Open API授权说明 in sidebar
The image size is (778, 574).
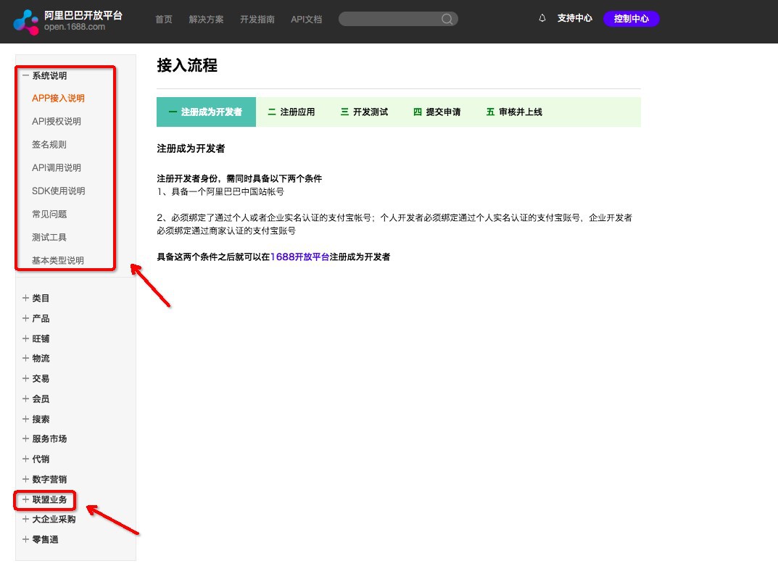click(x=57, y=122)
